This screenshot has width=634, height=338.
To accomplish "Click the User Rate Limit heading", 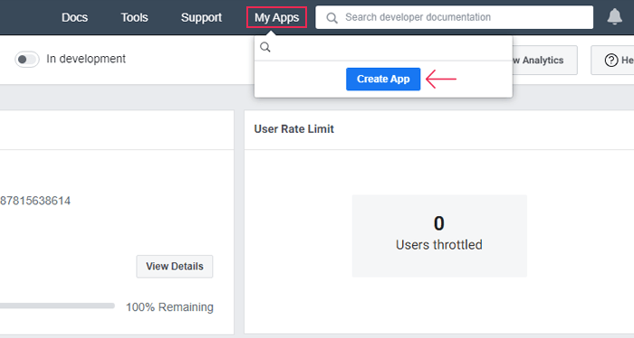I will tap(294, 129).
